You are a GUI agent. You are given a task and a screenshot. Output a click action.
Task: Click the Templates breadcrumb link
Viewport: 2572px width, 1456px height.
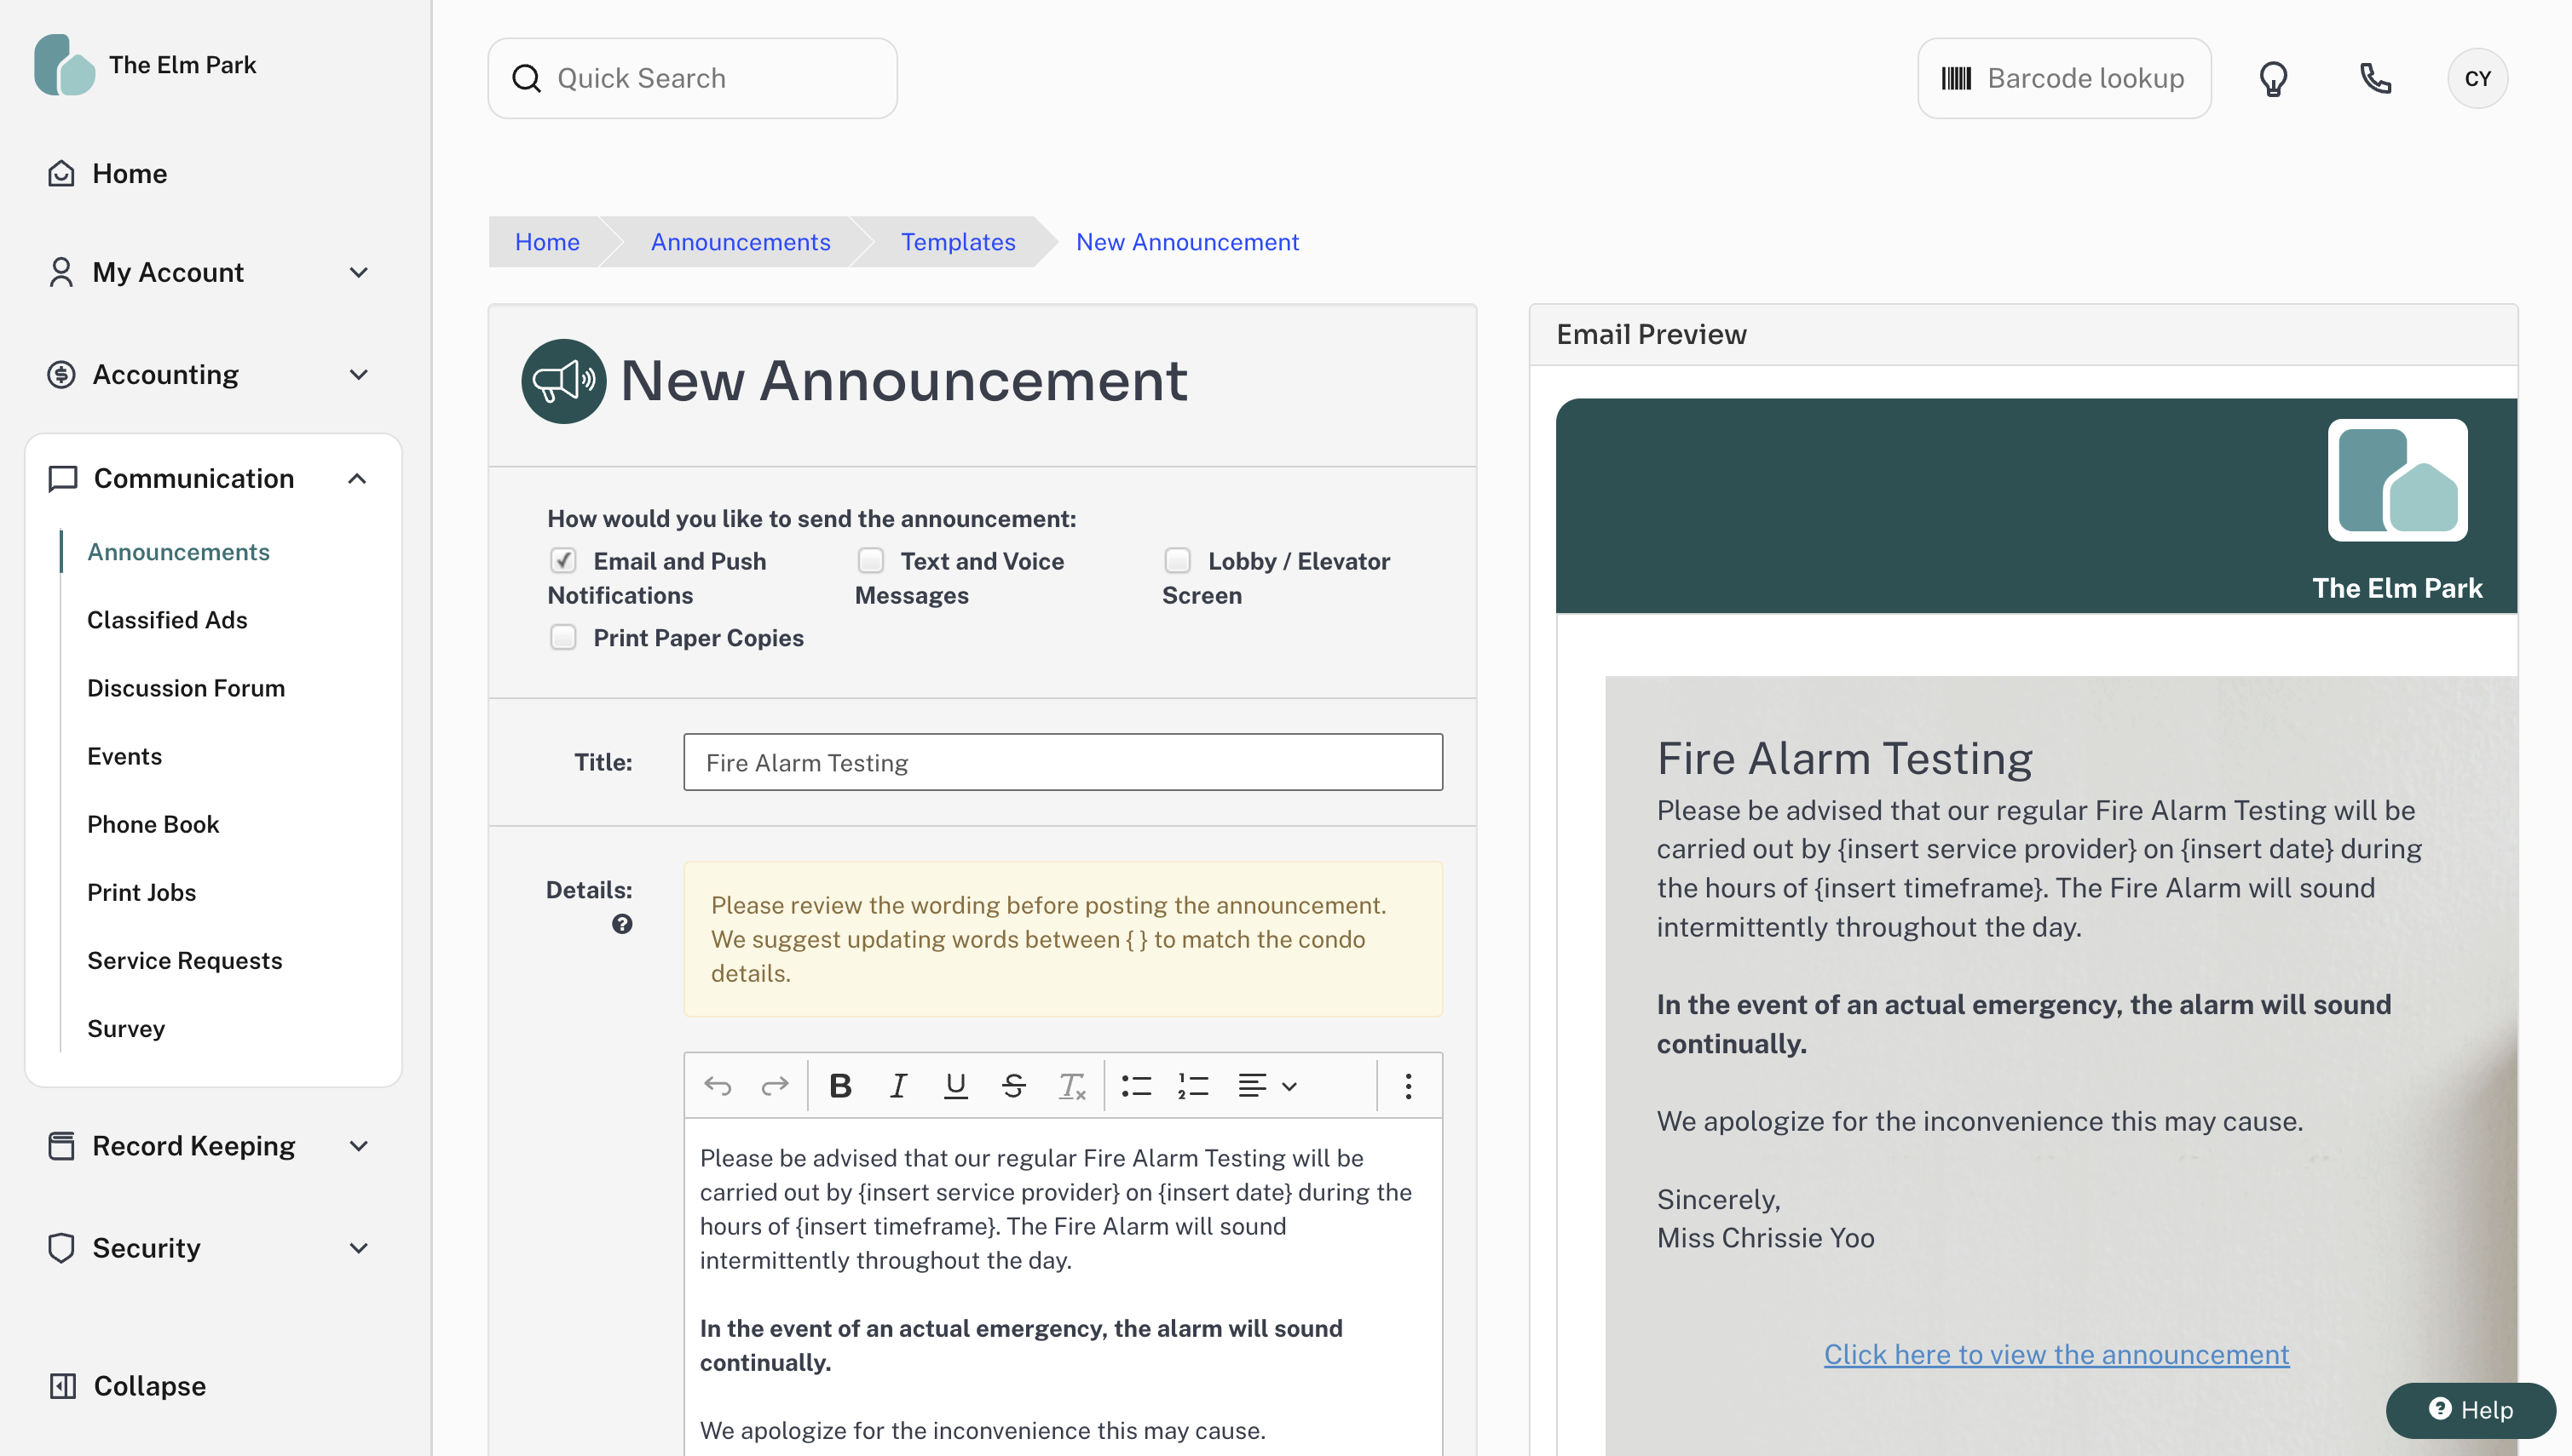(x=957, y=242)
